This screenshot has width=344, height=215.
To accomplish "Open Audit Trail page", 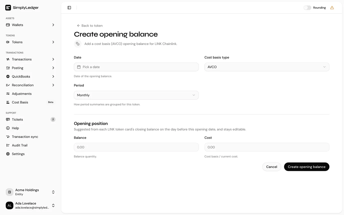I will pos(30,145).
